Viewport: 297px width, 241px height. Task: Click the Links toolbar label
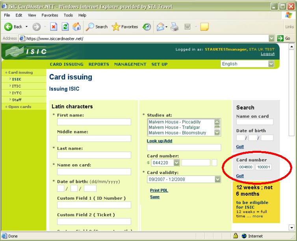(290, 27)
